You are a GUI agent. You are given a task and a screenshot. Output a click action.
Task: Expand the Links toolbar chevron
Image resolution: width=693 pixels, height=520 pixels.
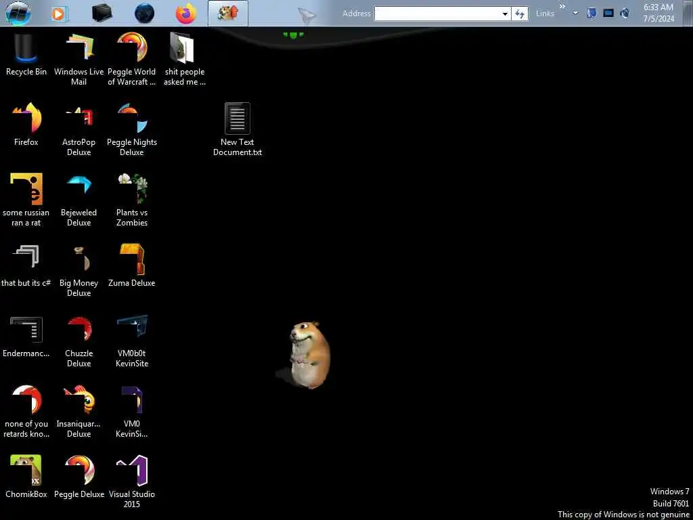click(562, 7)
